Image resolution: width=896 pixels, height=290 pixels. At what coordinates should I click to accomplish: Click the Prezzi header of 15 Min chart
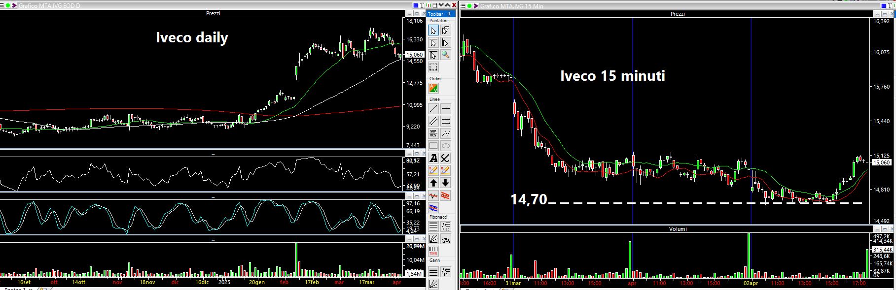click(678, 14)
